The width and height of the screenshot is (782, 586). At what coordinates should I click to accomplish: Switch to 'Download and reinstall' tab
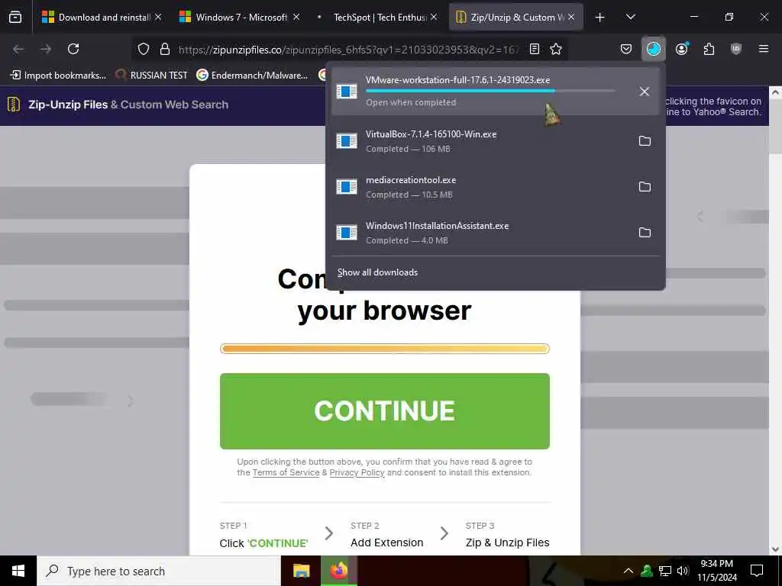(102, 17)
